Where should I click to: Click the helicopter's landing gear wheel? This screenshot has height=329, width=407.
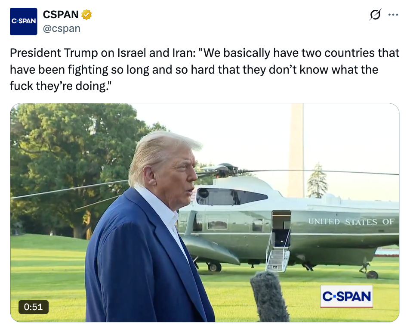pyautogui.click(x=372, y=274)
